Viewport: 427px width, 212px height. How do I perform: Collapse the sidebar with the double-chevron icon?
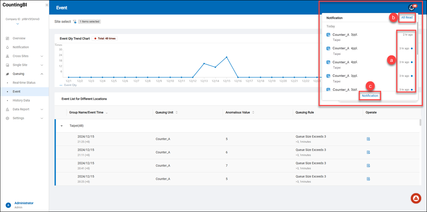tap(47, 5)
